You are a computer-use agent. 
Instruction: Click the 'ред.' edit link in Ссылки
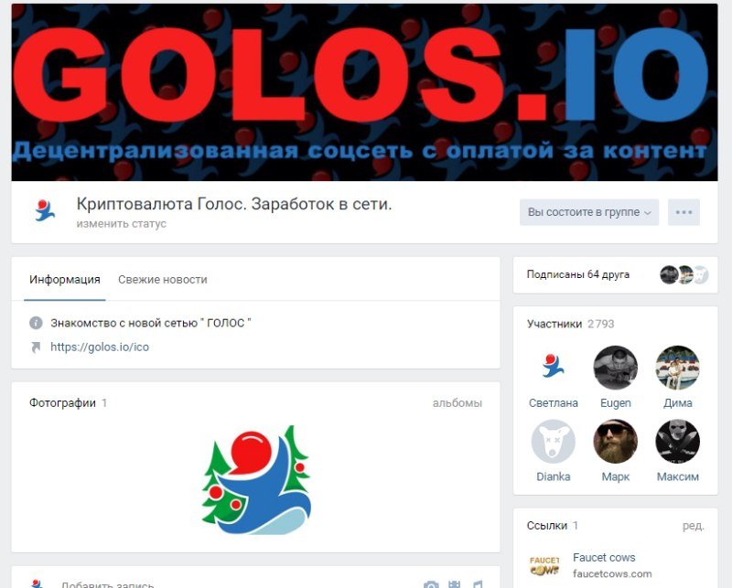694,526
